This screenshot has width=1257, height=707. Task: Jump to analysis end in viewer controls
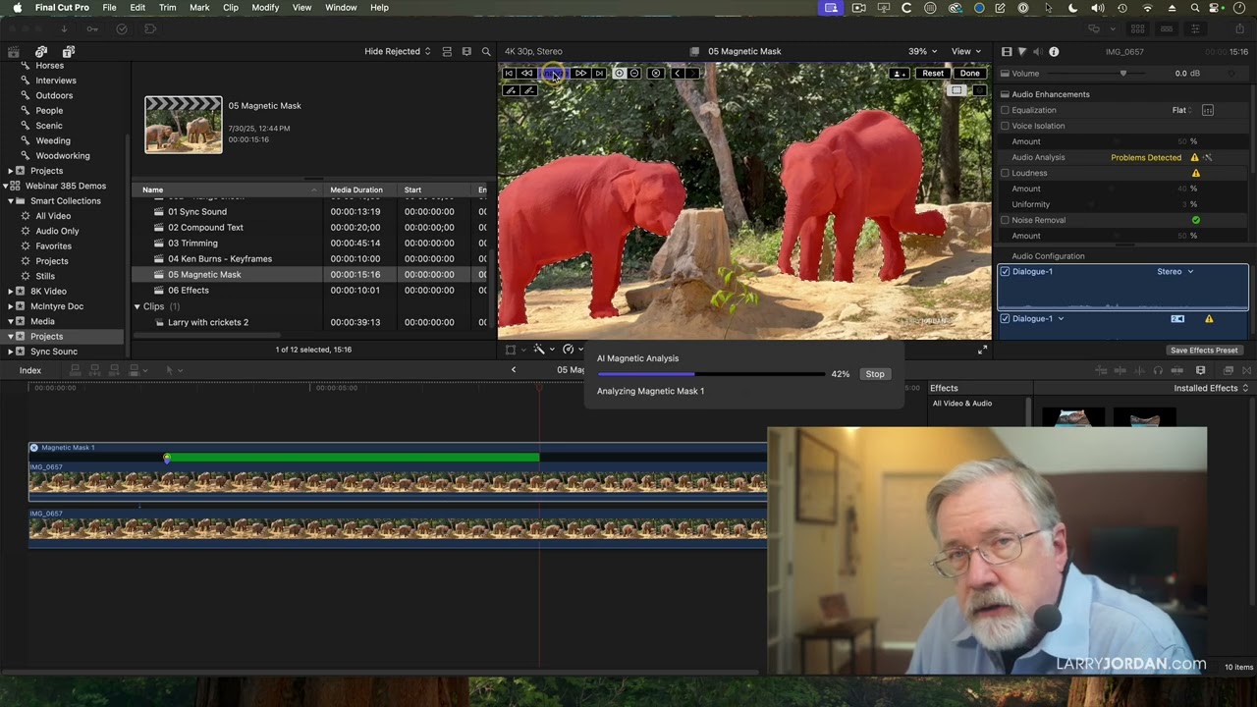599,73
